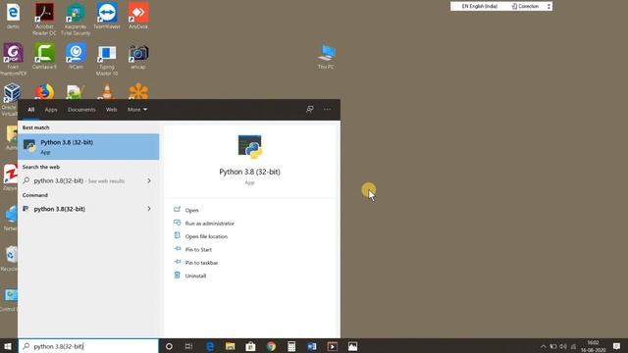Click Uninstall for Python 3.8
This screenshot has width=628, height=353.
click(195, 276)
